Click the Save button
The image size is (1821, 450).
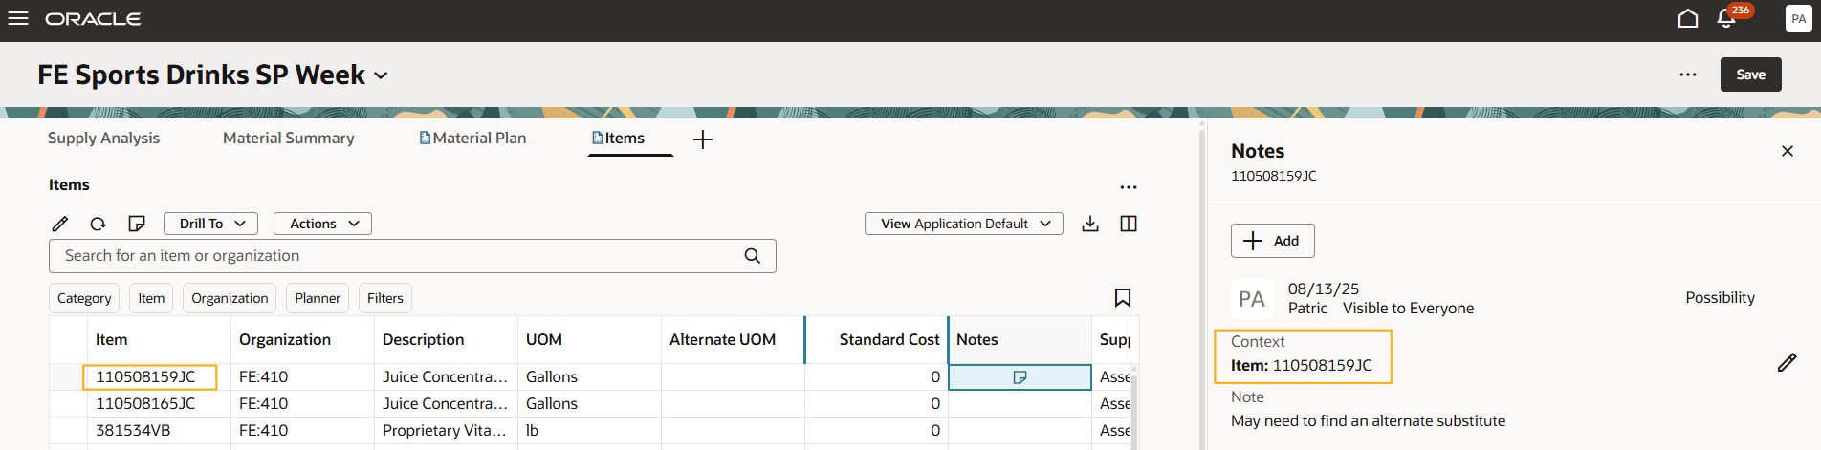pyautogui.click(x=1750, y=75)
